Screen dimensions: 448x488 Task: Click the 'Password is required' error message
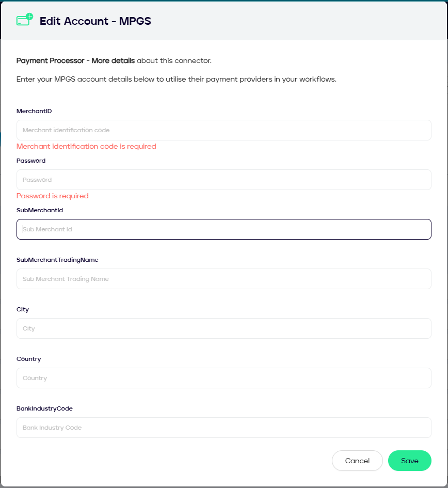53,196
